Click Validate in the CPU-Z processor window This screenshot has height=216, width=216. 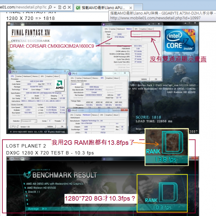50,126
